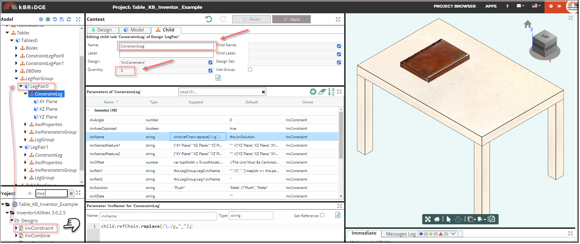580x244 pixels.
Task: Open the Messages Log tab
Action: (x=401, y=234)
